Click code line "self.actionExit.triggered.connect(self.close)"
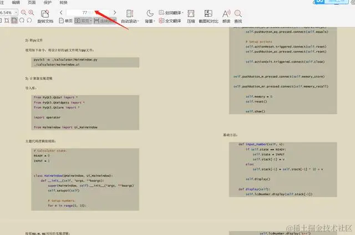This screenshot has width=355, height=235. (x=285, y=62)
